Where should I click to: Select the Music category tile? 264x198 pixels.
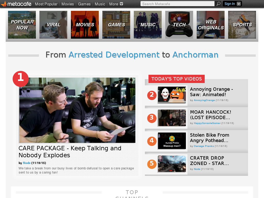(x=148, y=25)
